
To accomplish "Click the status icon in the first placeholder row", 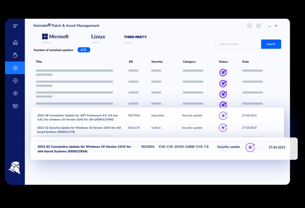I will click(x=223, y=73).
